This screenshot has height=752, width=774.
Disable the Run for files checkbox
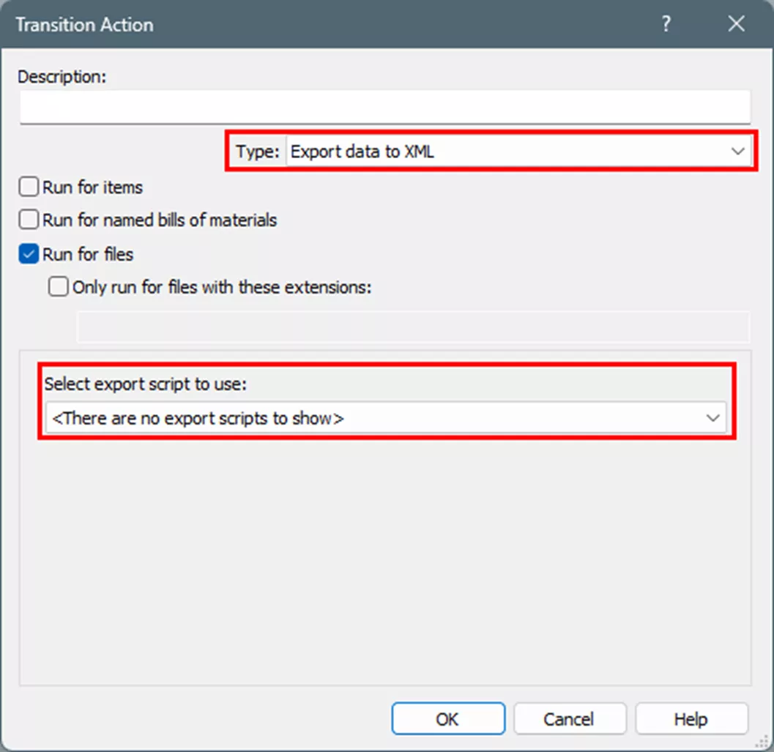click(x=27, y=254)
